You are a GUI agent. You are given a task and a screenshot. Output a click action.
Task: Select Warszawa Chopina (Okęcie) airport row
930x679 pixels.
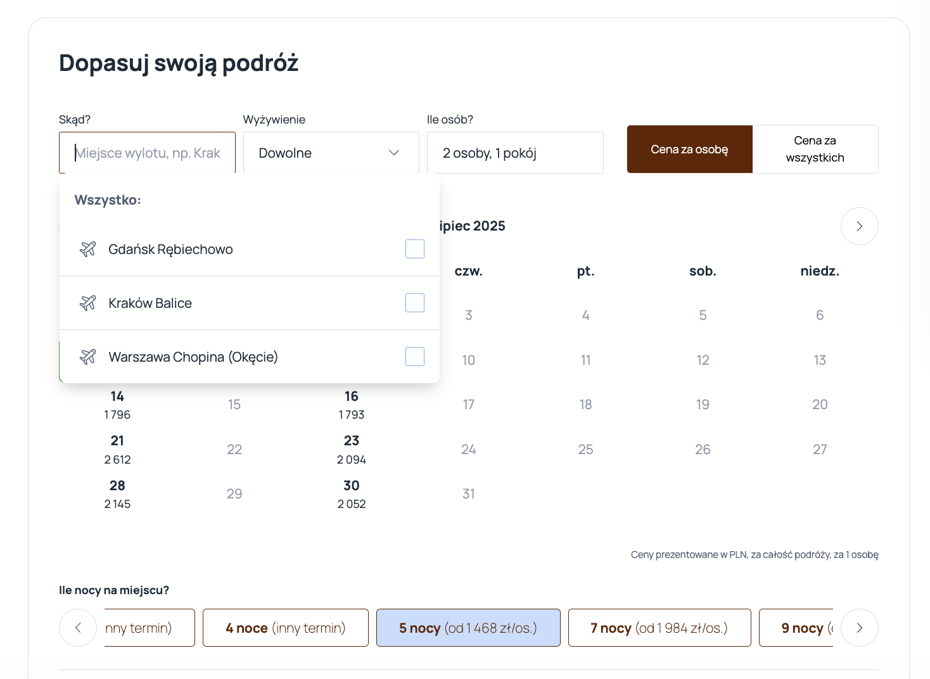coord(250,357)
